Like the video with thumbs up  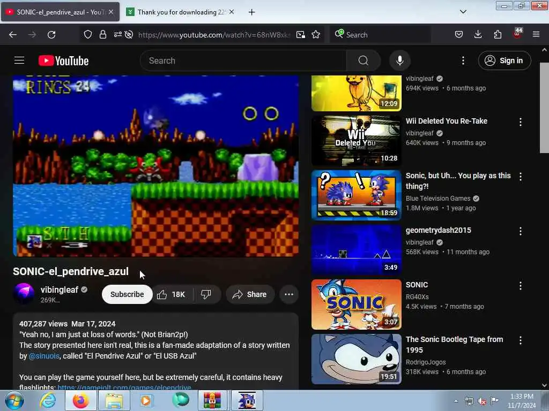click(171, 294)
